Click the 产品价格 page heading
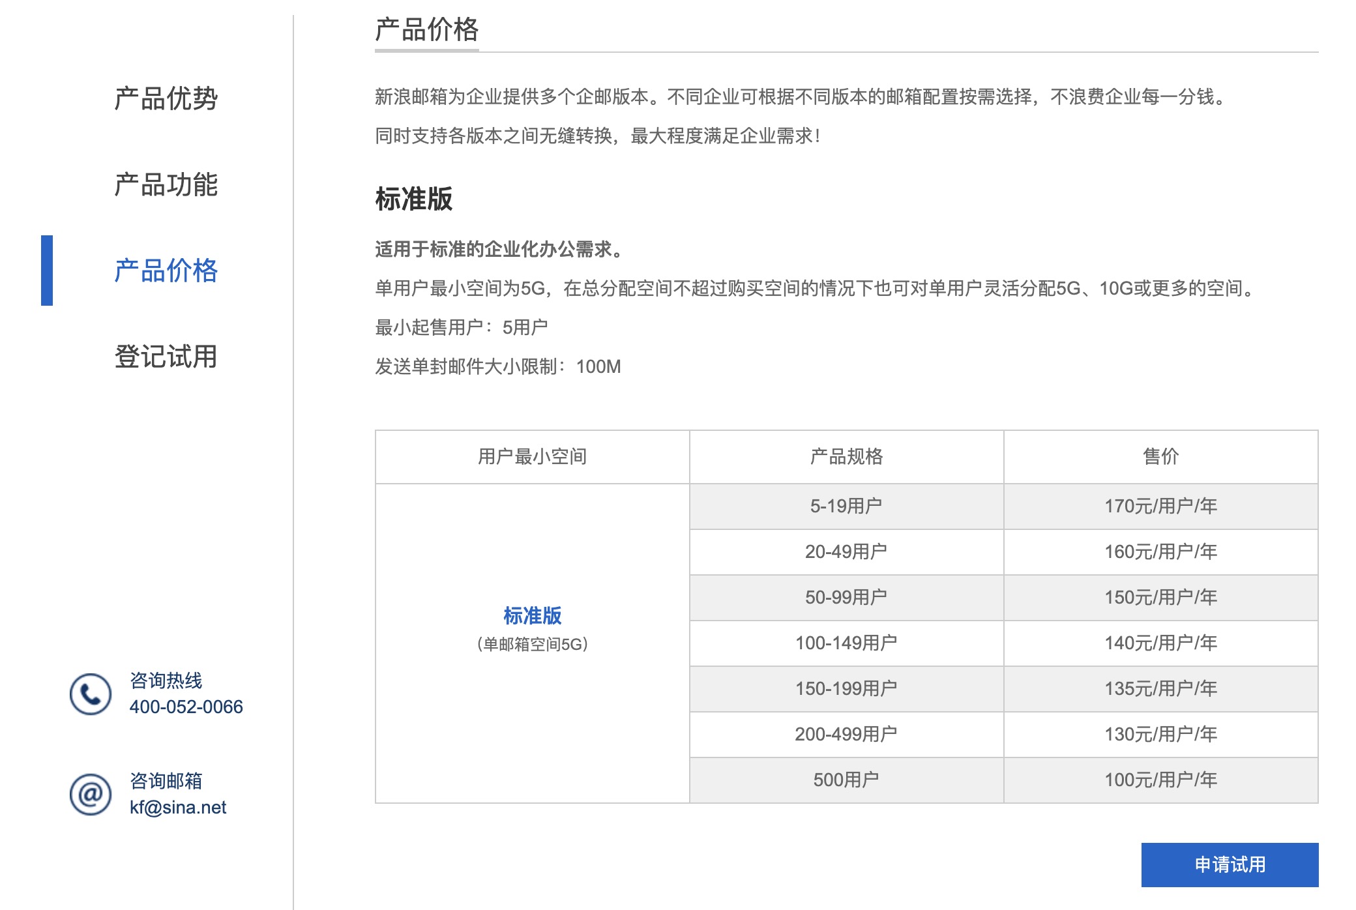1356x910 pixels. [427, 30]
